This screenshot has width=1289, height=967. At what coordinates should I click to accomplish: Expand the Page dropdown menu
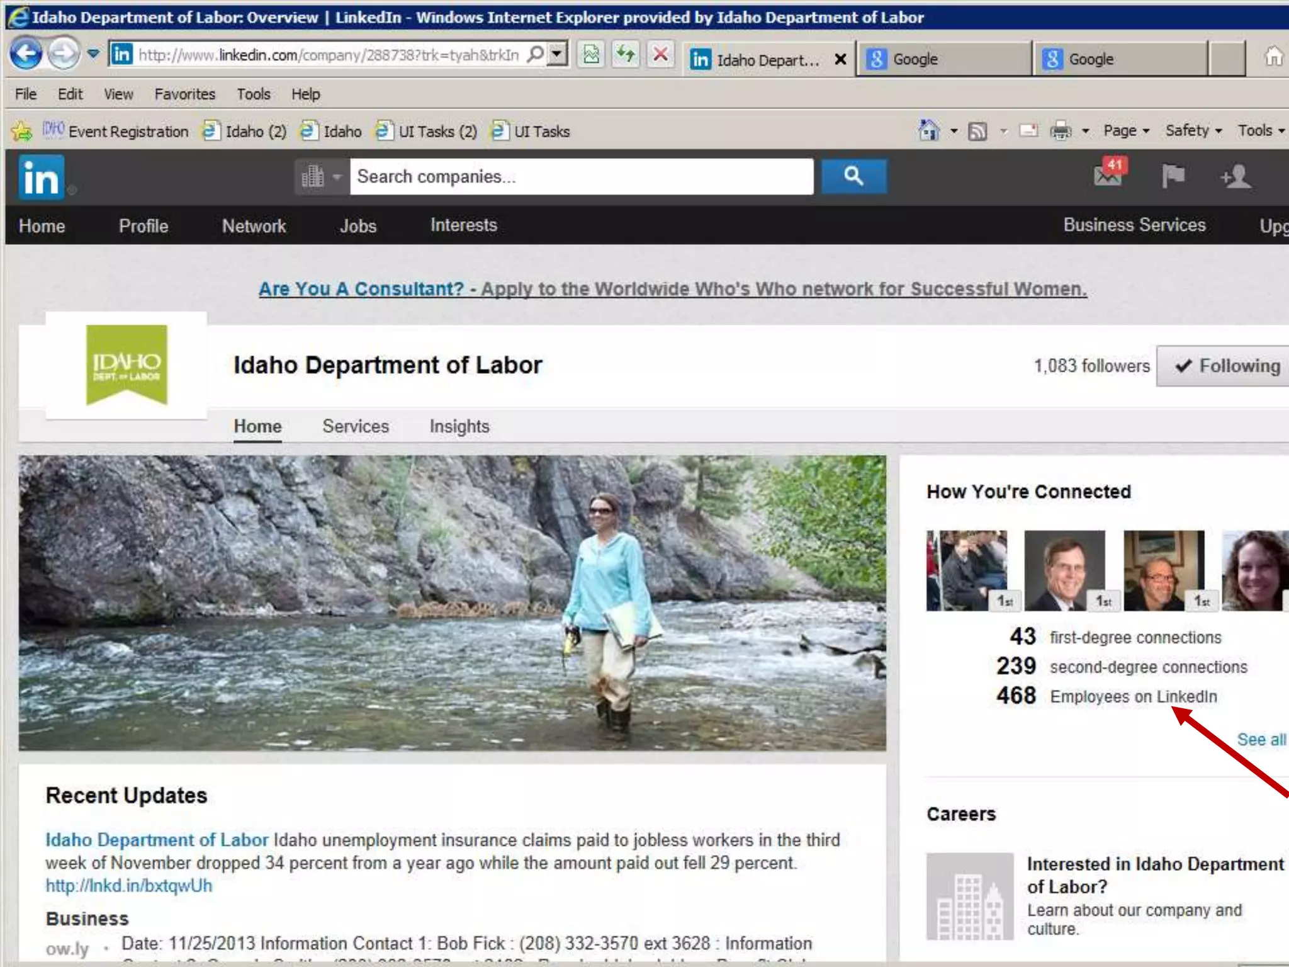(x=1126, y=131)
